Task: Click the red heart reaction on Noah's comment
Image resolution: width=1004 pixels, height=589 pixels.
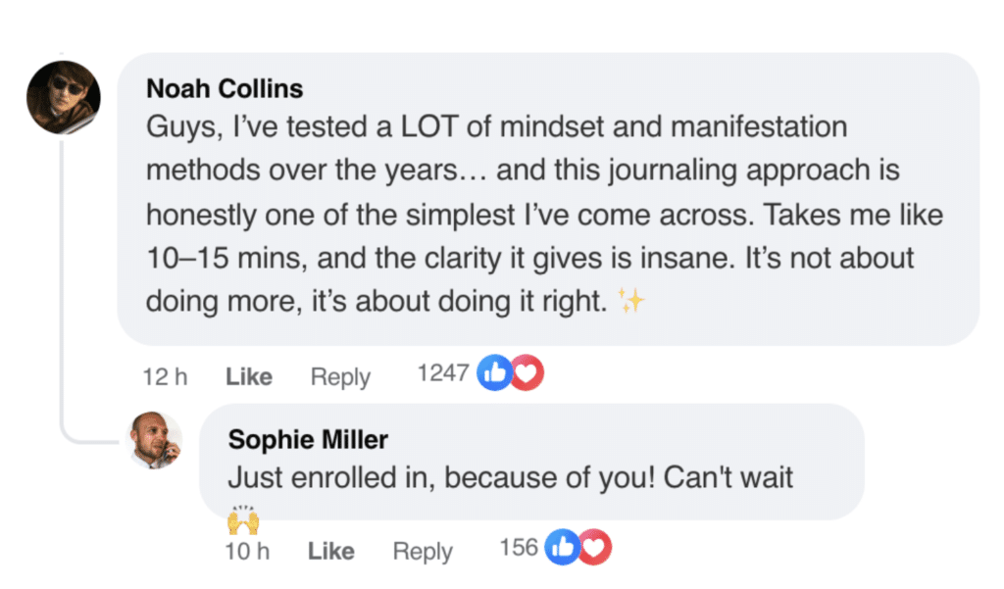Action: click(x=527, y=372)
